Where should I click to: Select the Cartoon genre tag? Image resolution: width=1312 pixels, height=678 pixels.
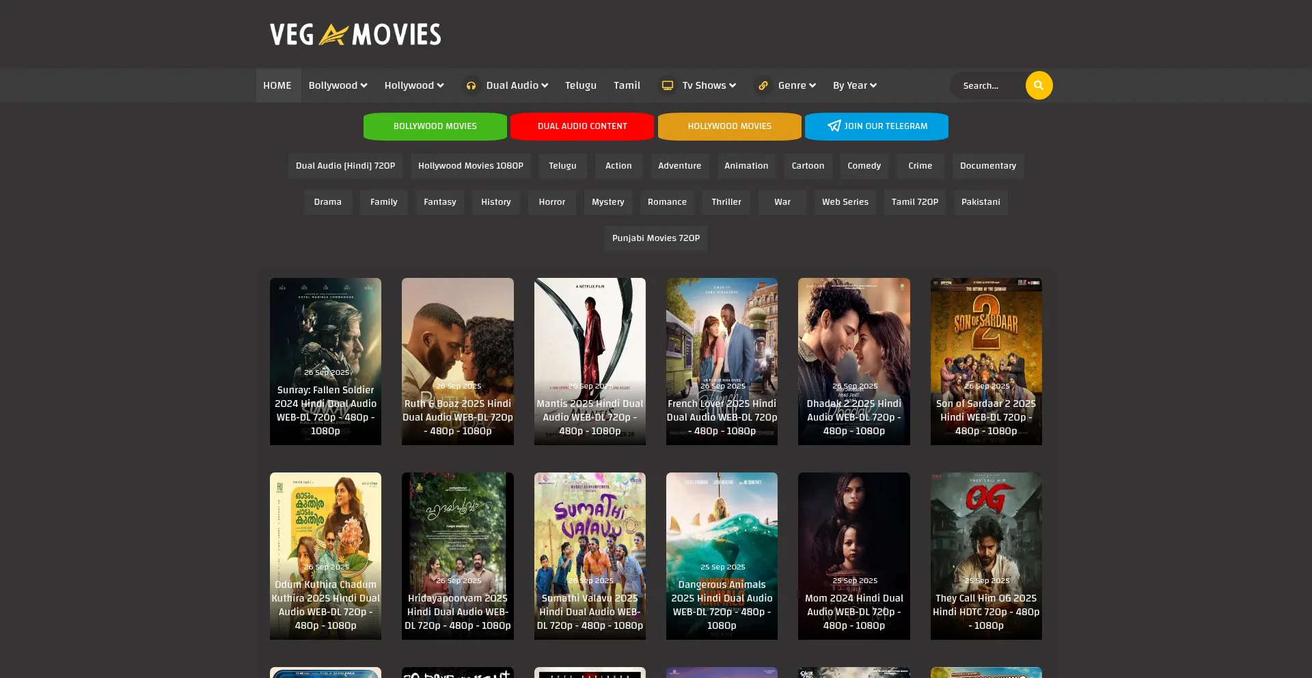(808, 166)
